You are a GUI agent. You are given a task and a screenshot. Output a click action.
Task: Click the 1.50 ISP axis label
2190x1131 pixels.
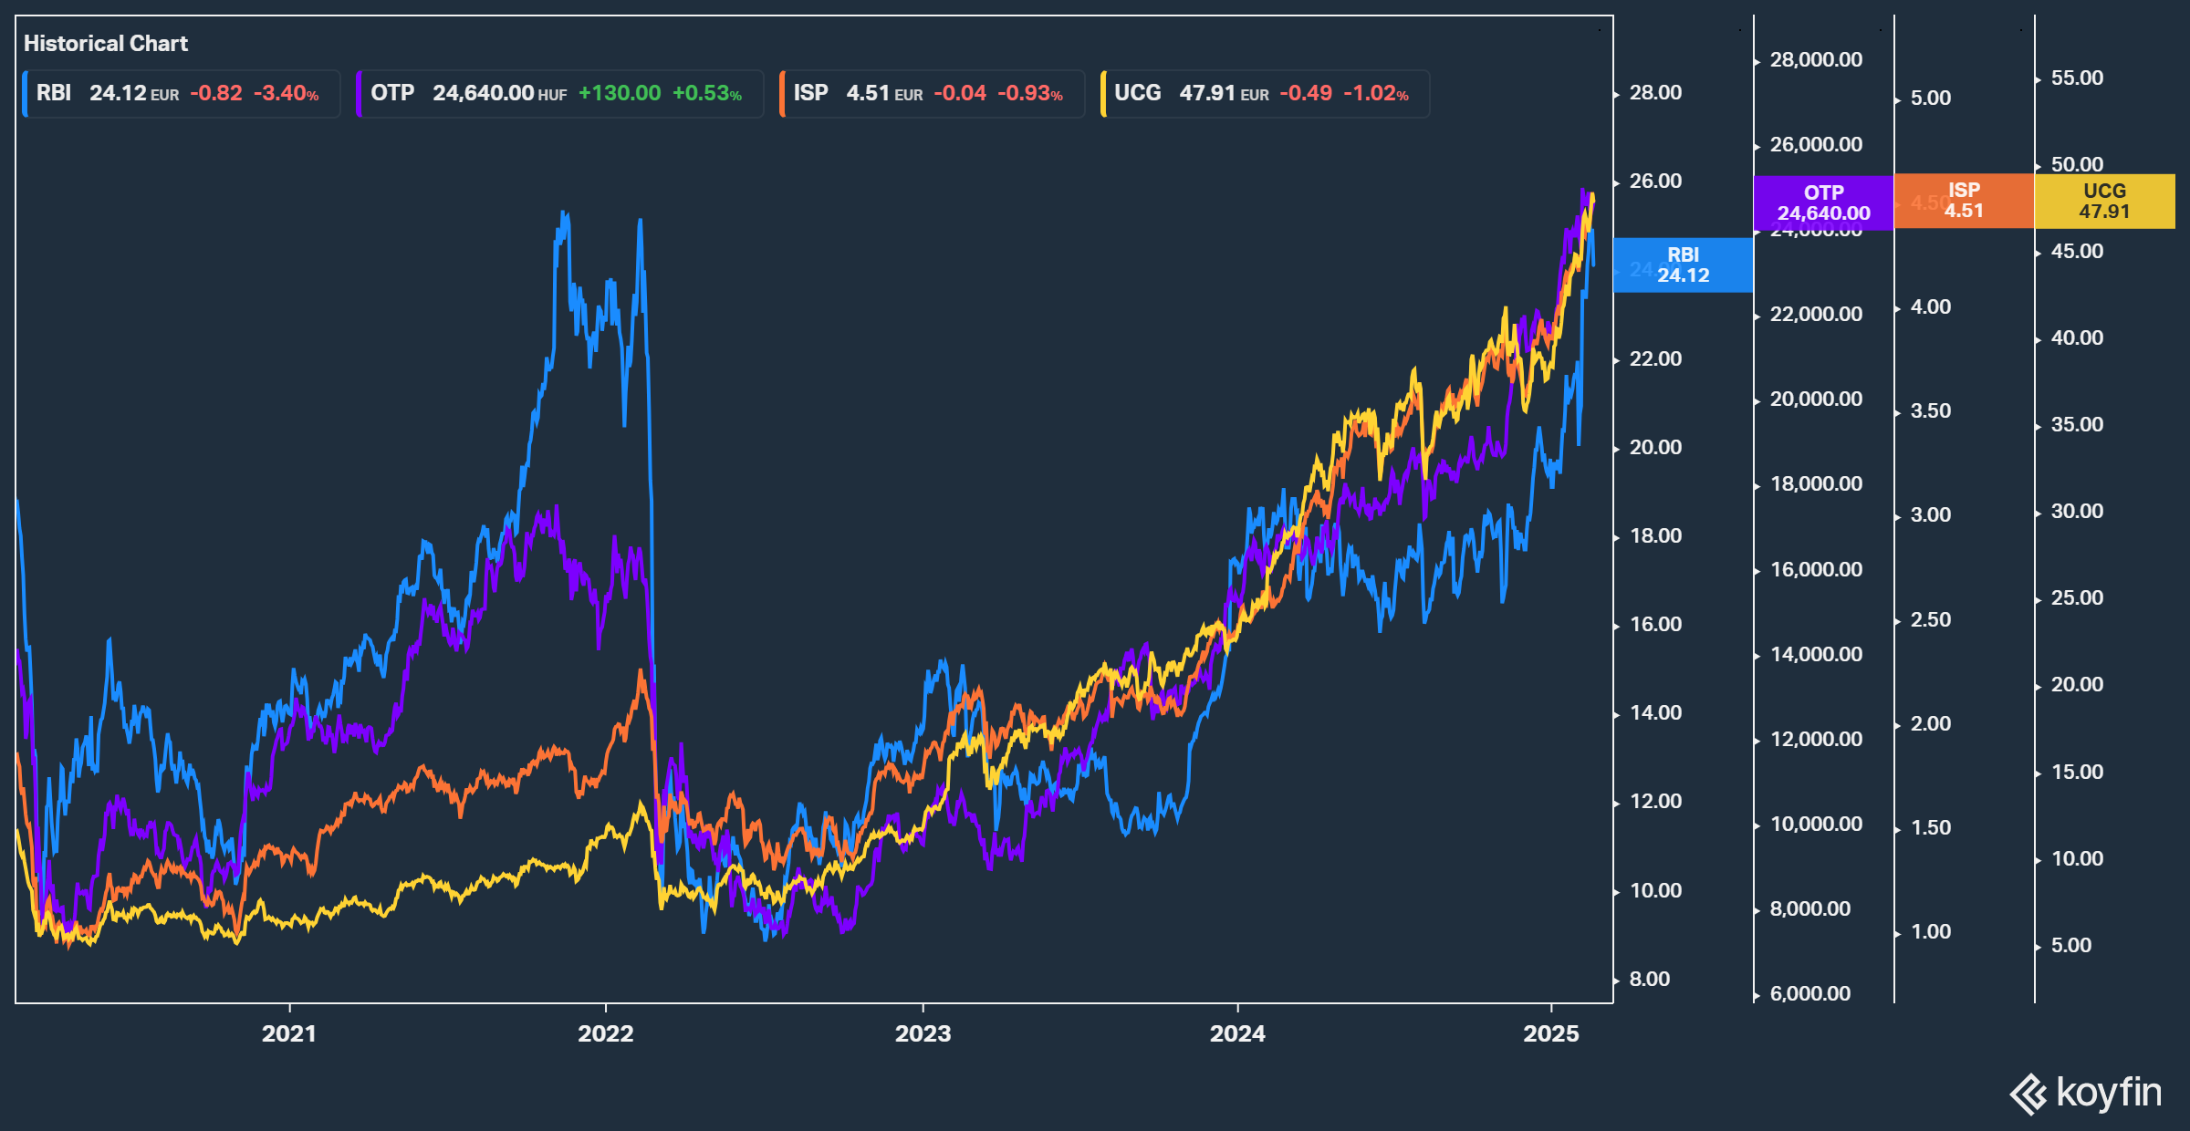[x=1931, y=828]
